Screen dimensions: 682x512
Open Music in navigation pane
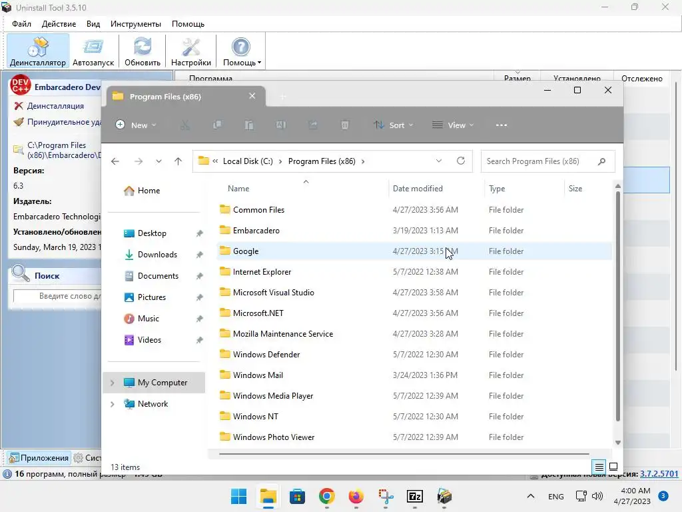[x=148, y=319]
